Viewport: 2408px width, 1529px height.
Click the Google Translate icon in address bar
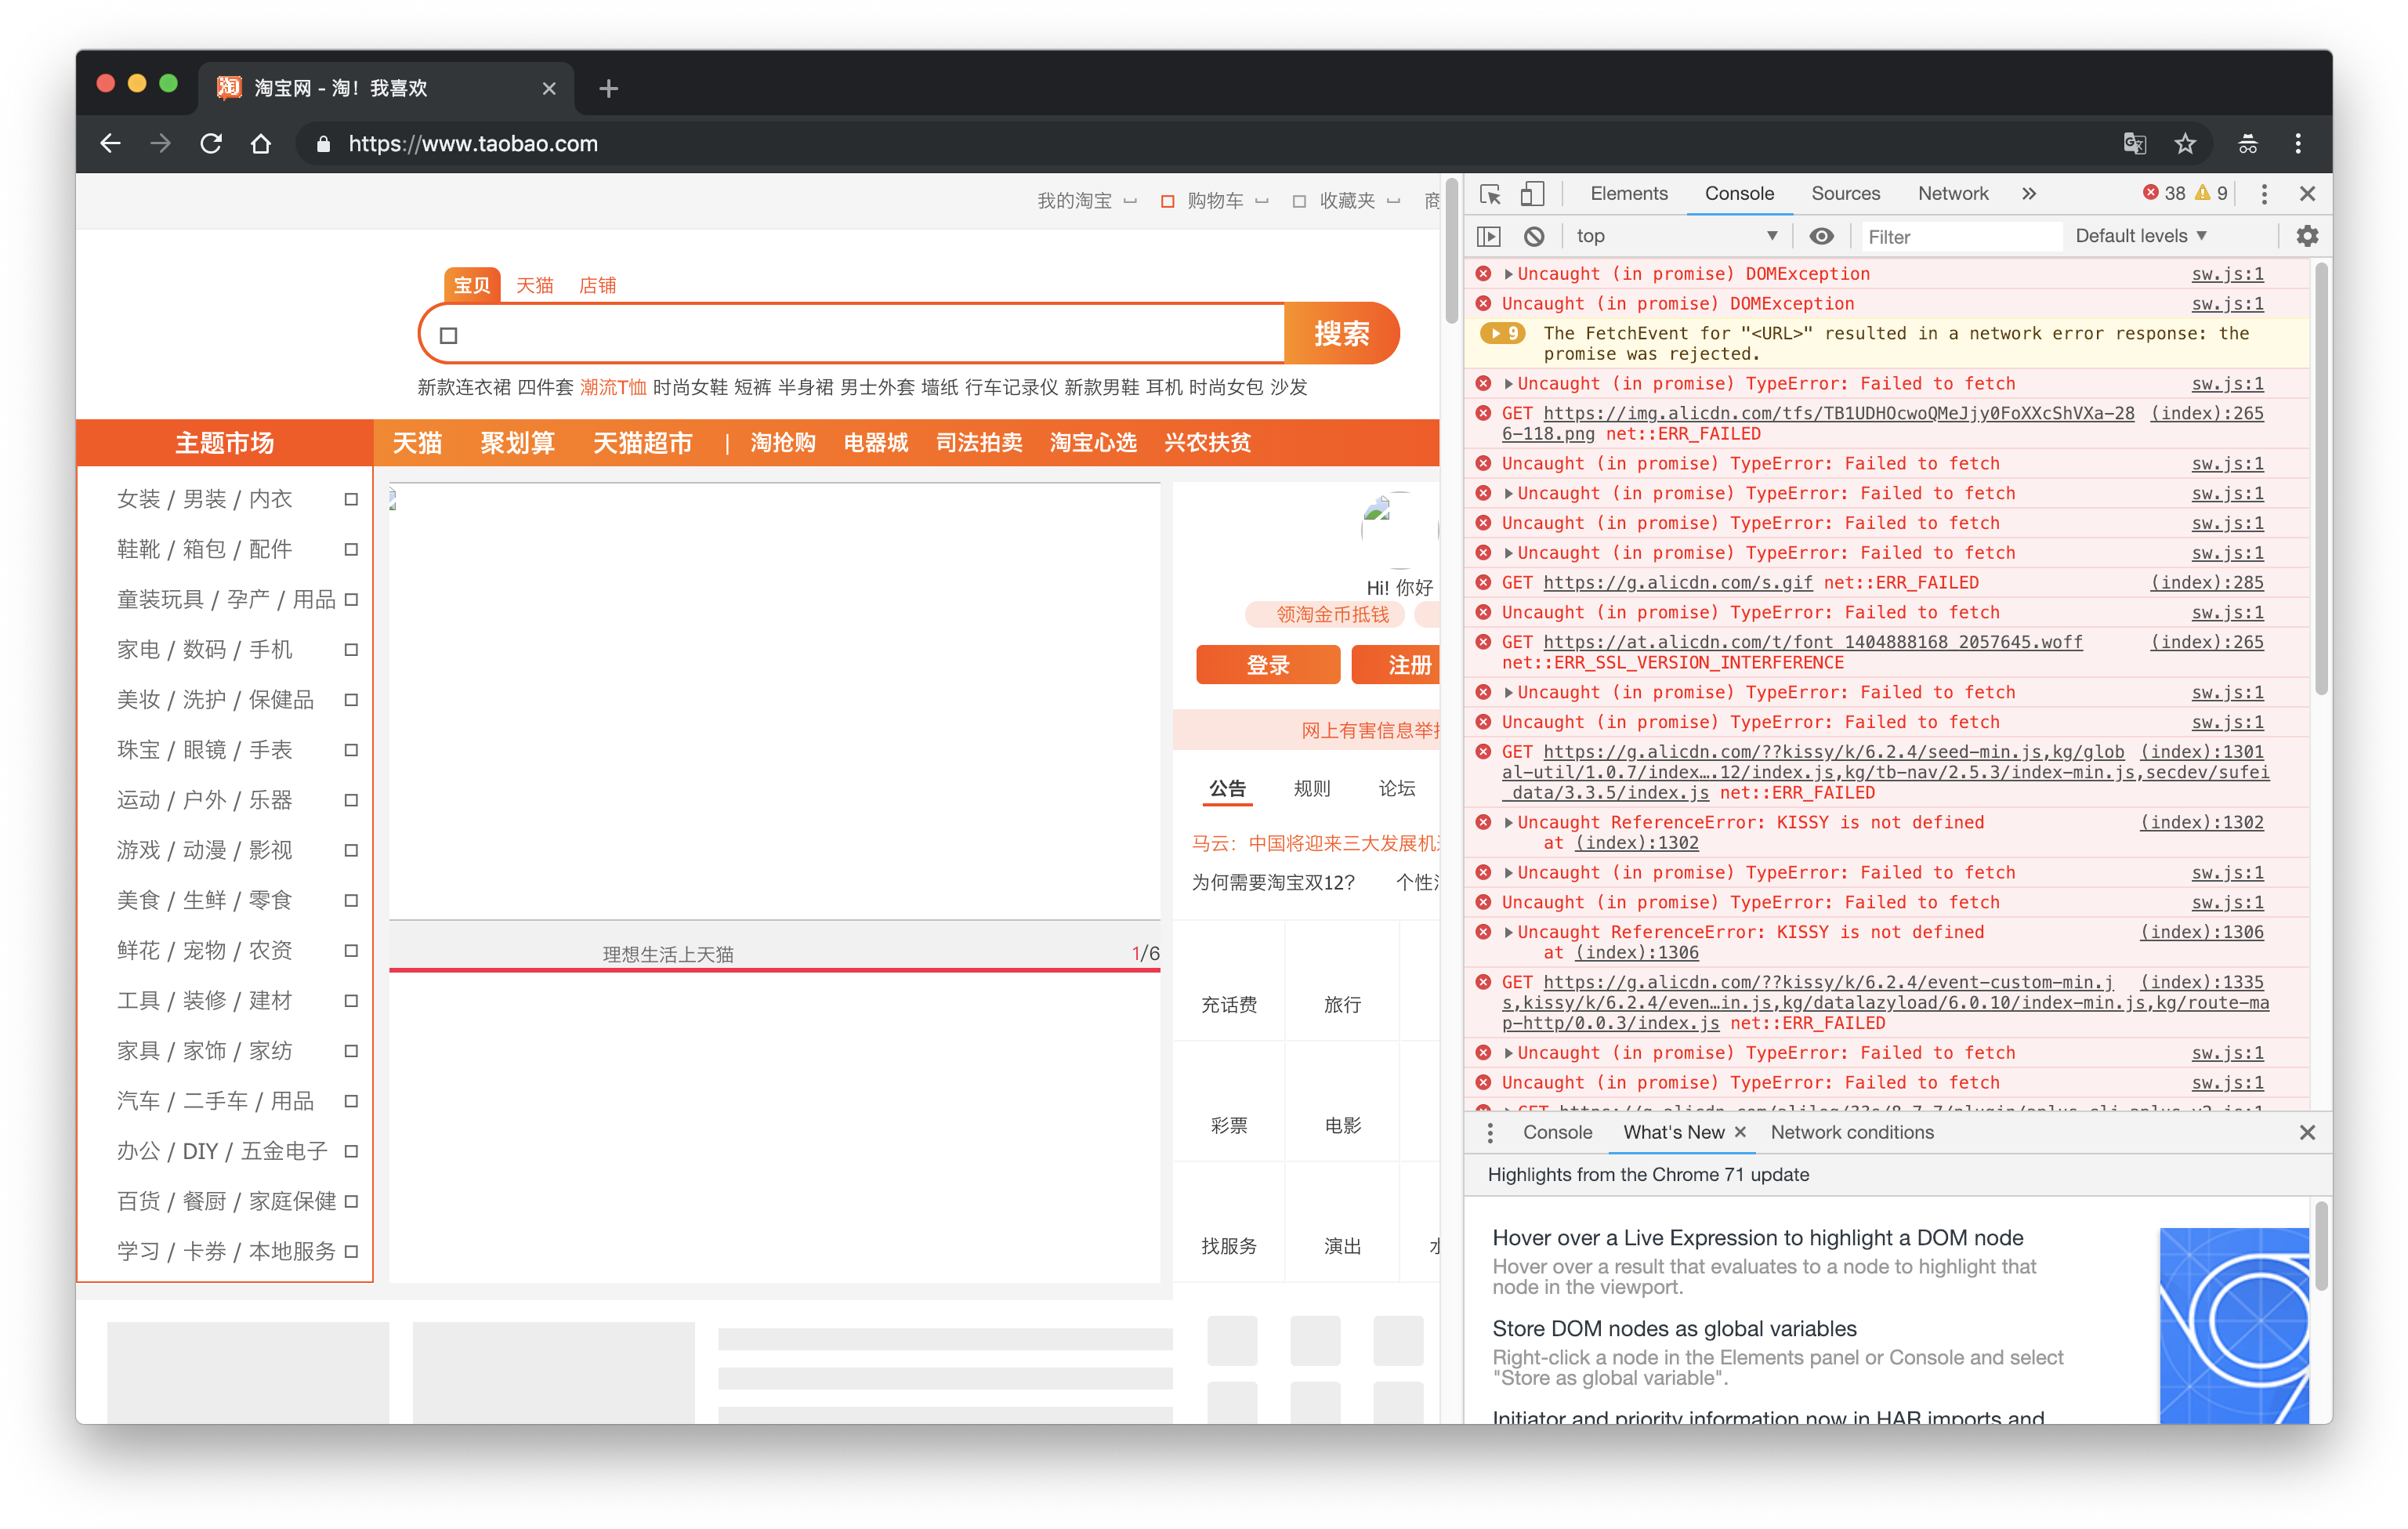click(2134, 144)
